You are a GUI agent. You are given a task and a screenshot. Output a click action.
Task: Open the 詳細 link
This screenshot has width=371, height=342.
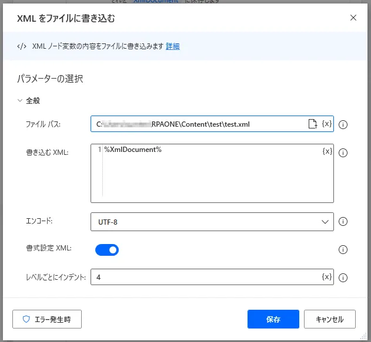click(x=172, y=46)
